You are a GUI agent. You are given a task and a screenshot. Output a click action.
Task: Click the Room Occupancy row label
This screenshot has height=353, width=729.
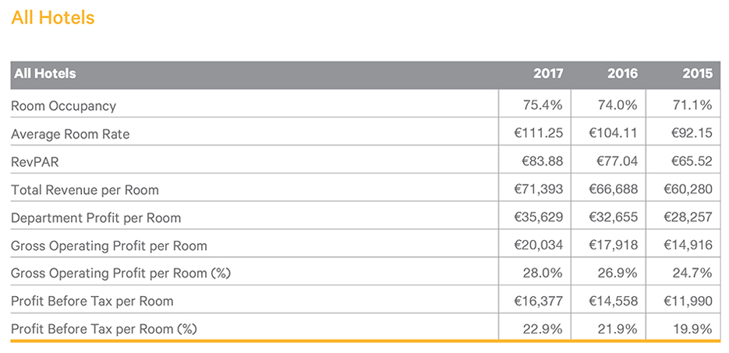63,106
